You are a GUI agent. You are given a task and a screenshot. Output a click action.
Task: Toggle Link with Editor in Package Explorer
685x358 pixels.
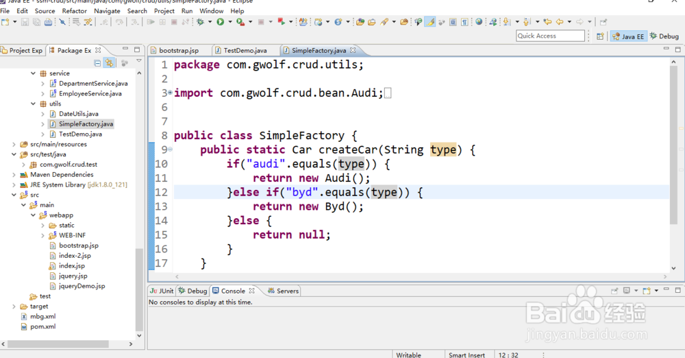tap(109, 63)
